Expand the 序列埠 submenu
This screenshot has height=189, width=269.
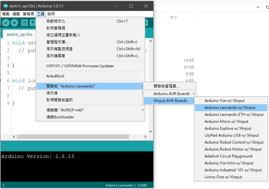[90, 93]
